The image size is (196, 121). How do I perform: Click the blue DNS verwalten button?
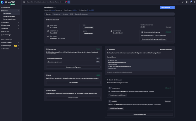coord(166,8)
